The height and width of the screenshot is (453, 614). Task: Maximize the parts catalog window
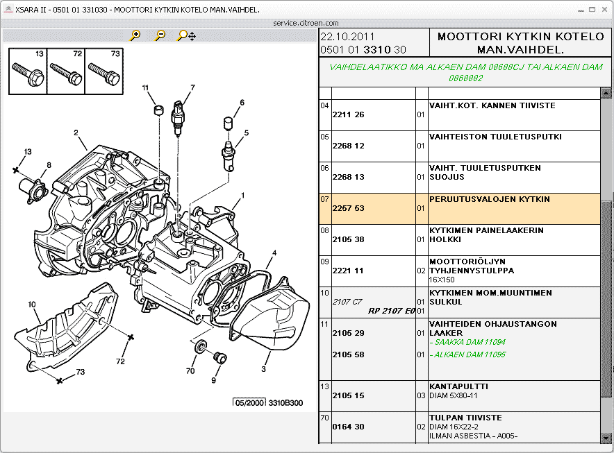click(592, 9)
